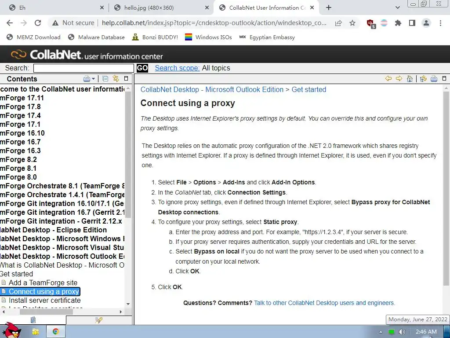
Task: Click the link with contents sync icon
Action: pos(116,78)
